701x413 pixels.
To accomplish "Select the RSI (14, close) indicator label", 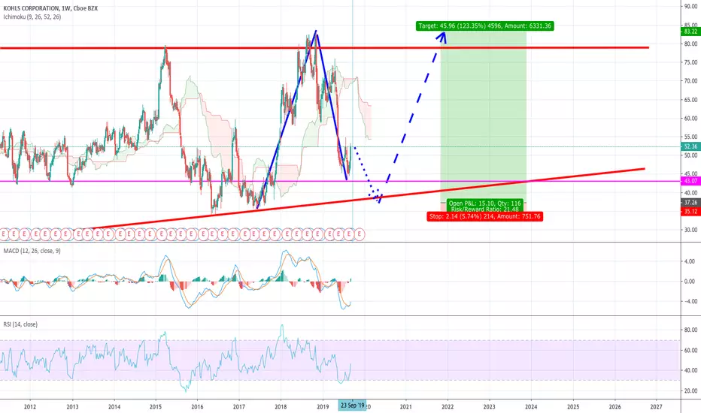I will [x=20, y=324].
